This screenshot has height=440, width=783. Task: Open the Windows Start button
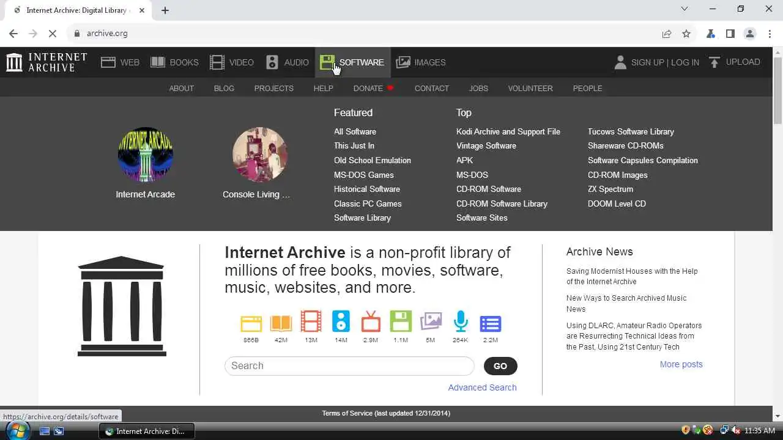pos(17,431)
